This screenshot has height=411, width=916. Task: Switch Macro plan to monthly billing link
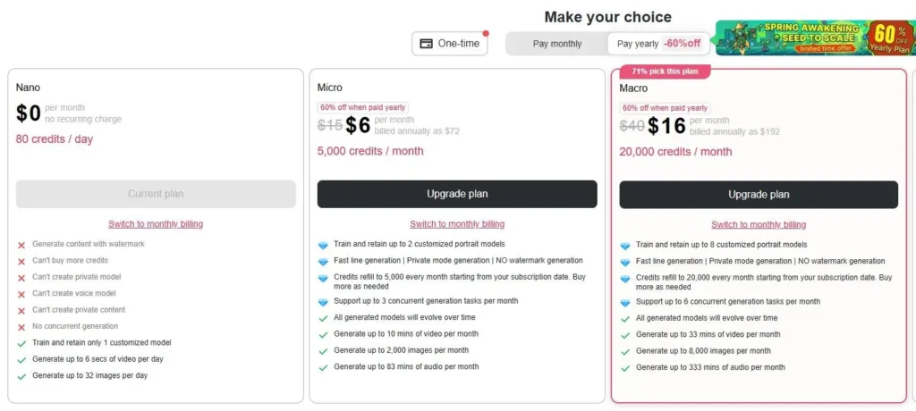pos(759,225)
